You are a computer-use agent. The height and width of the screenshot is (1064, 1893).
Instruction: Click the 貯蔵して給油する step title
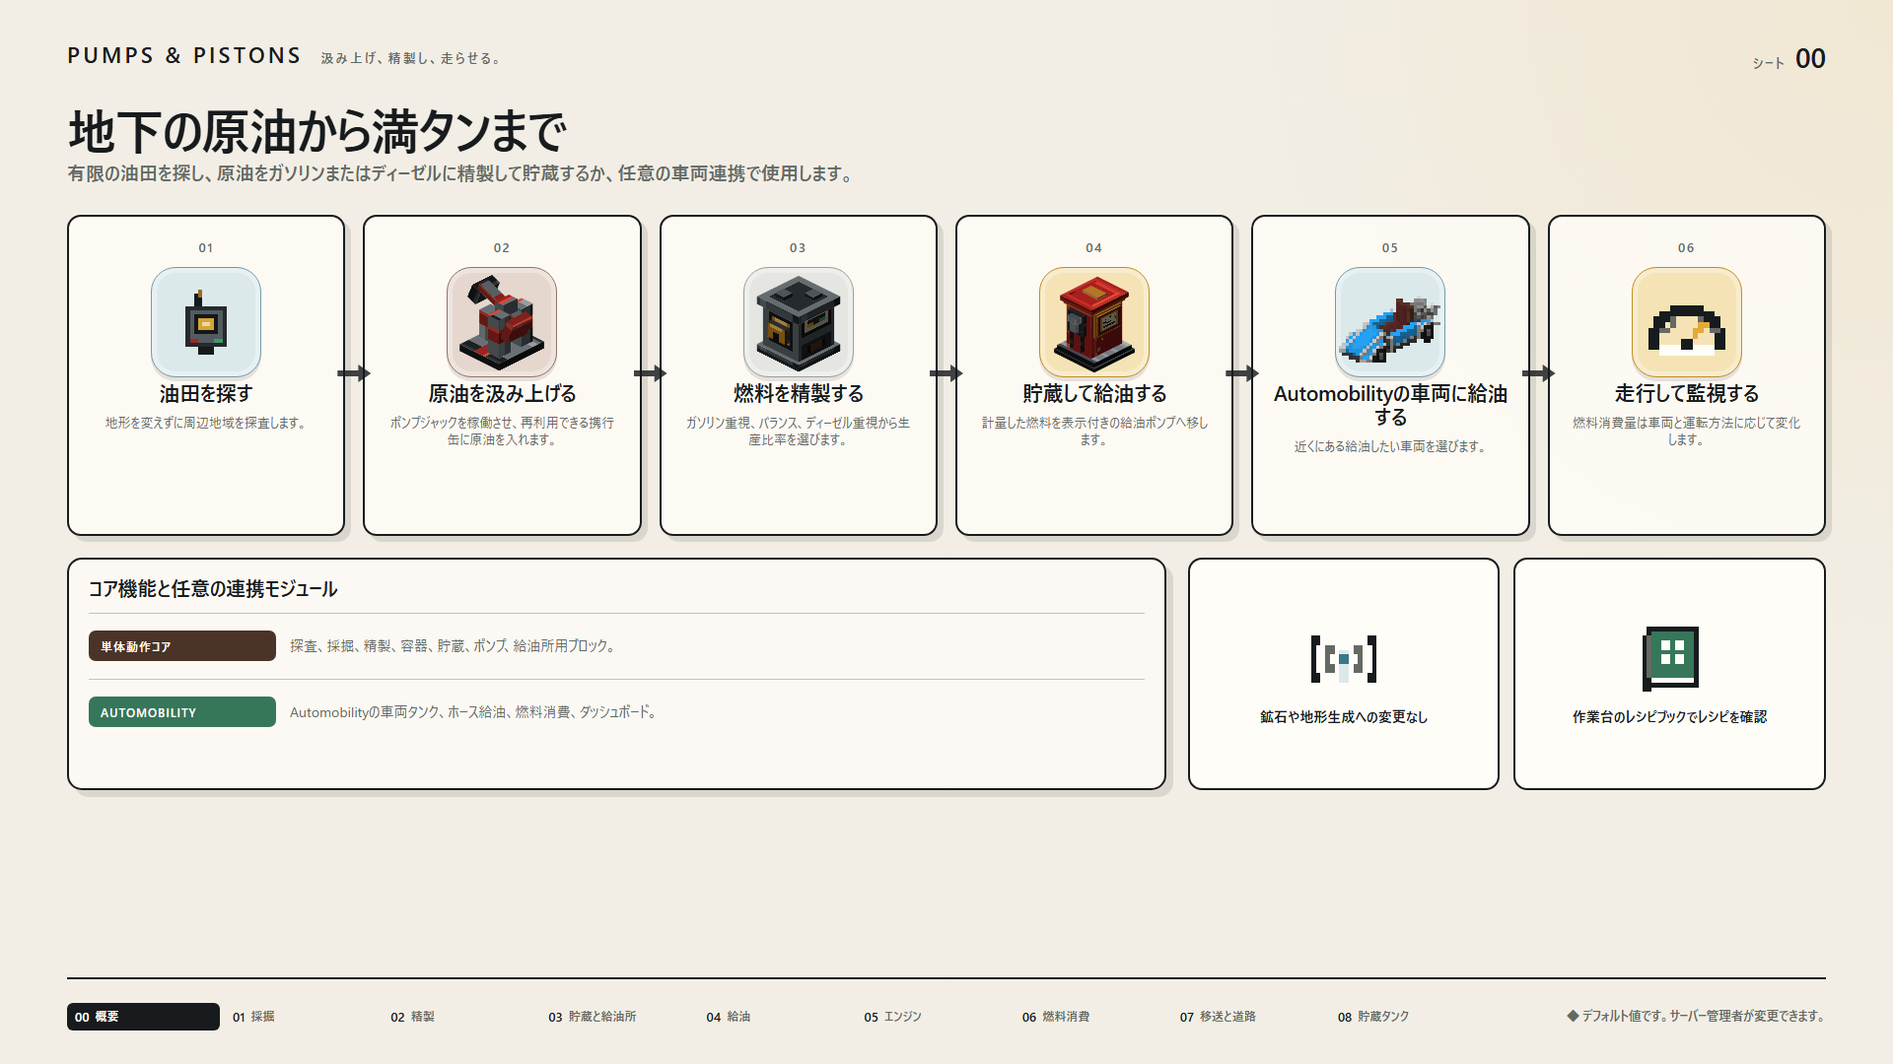tap(1094, 394)
